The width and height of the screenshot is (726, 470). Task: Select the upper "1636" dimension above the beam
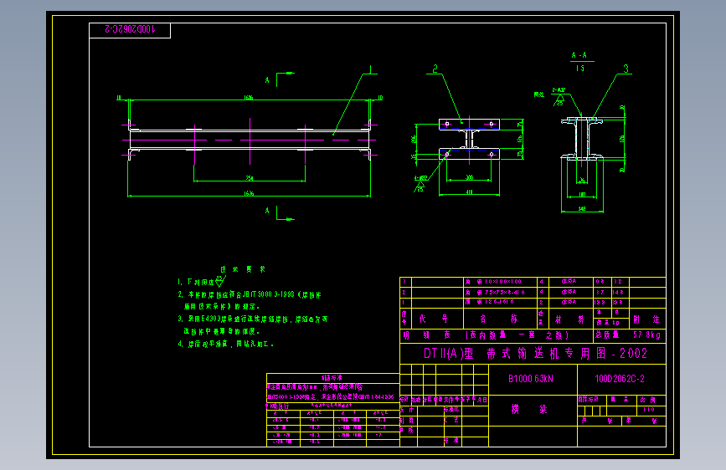249,98
